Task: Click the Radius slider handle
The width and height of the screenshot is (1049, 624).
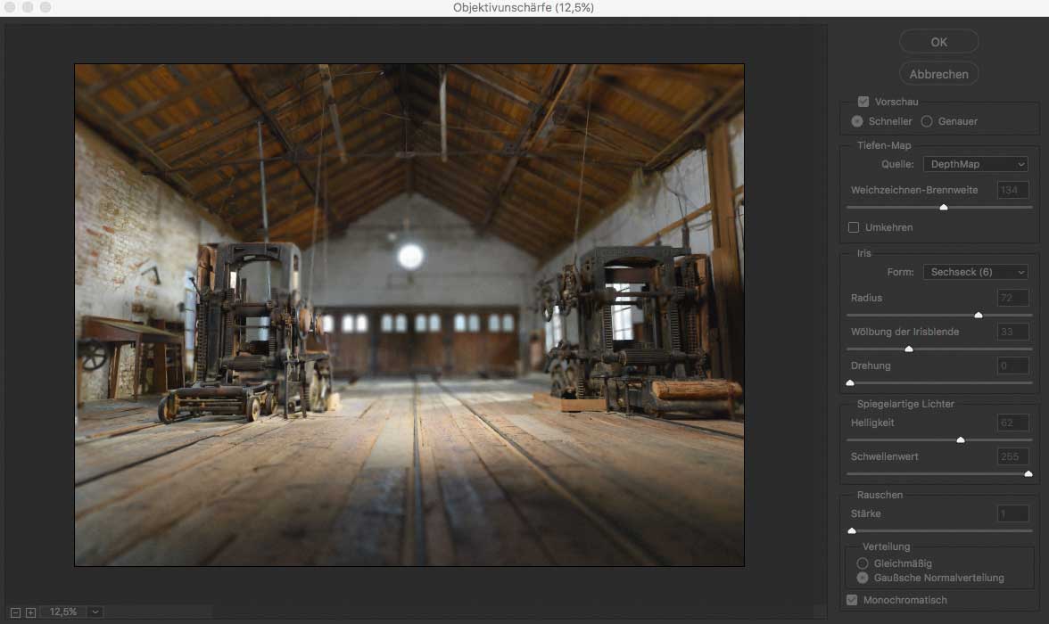Action: (979, 315)
